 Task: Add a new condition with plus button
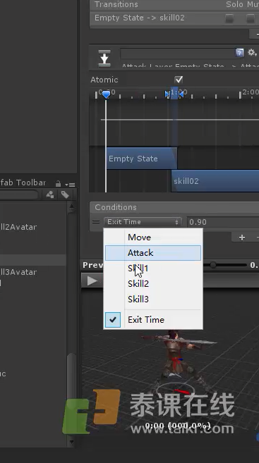click(242, 237)
